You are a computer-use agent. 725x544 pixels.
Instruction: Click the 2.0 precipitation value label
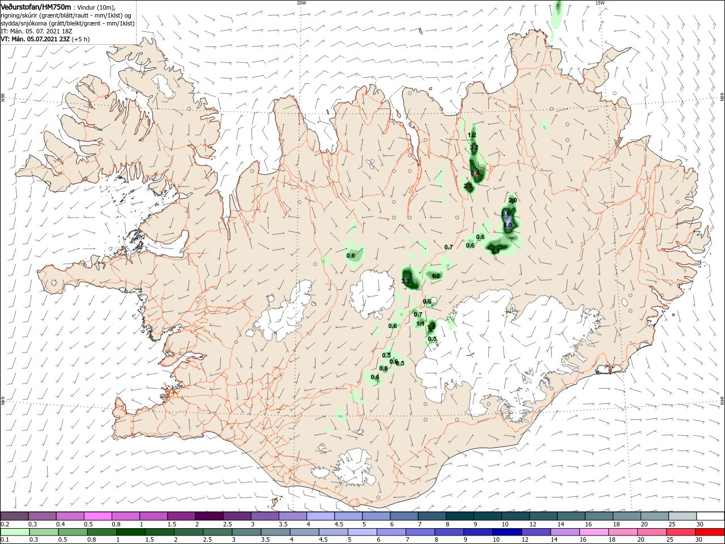point(513,200)
